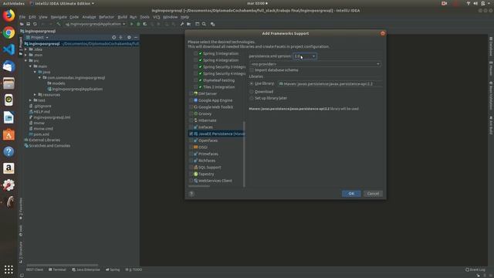Image resolution: width=494 pixels, height=278 pixels.
Task: Open the Window menu
Action: pos(170,17)
